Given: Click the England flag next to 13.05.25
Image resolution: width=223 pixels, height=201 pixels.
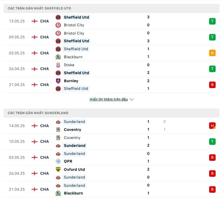Looking at the screenshot, I should point(34,21).
